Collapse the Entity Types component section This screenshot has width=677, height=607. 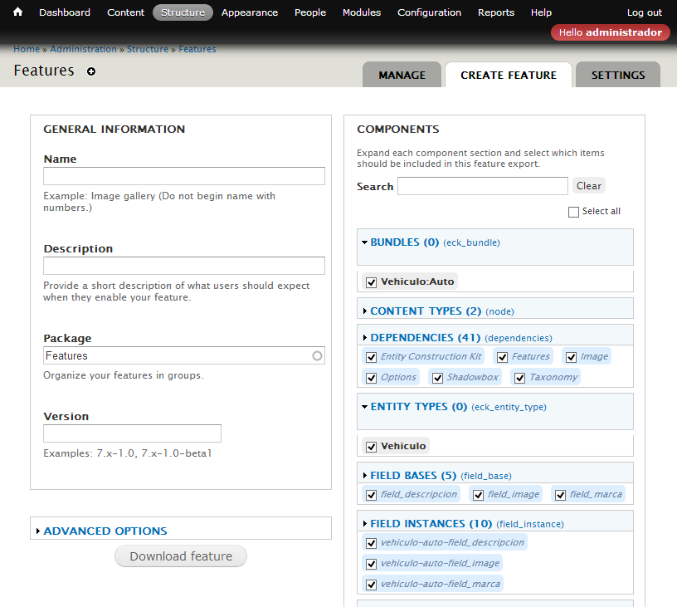click(418, 407)
